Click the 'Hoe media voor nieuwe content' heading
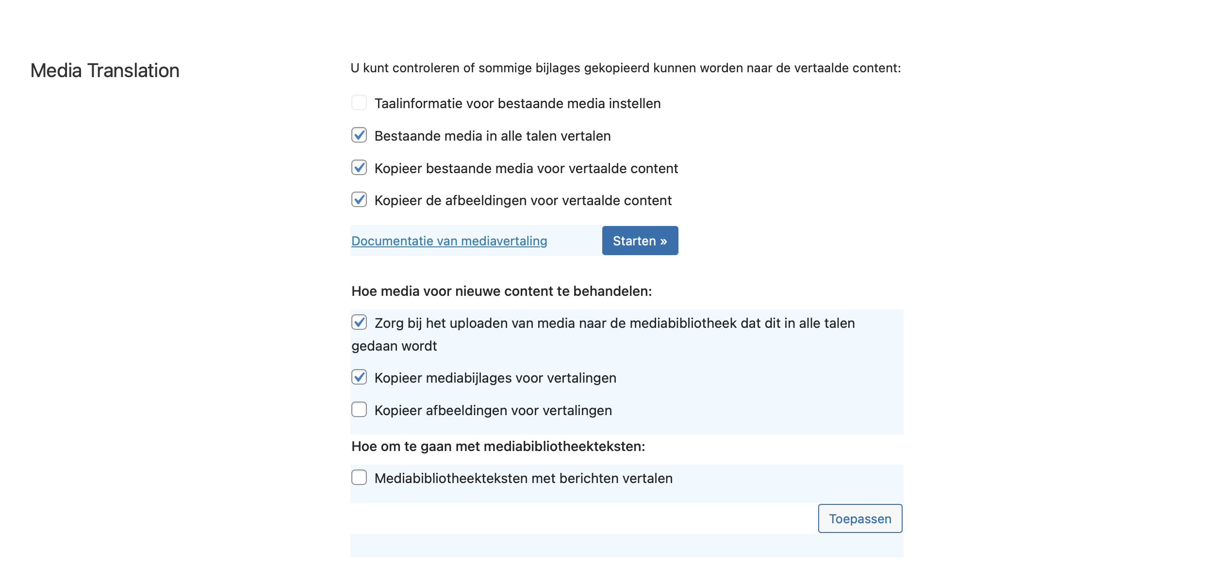The width and height of the screenshot is (1220, 581). tap(502, 291)
